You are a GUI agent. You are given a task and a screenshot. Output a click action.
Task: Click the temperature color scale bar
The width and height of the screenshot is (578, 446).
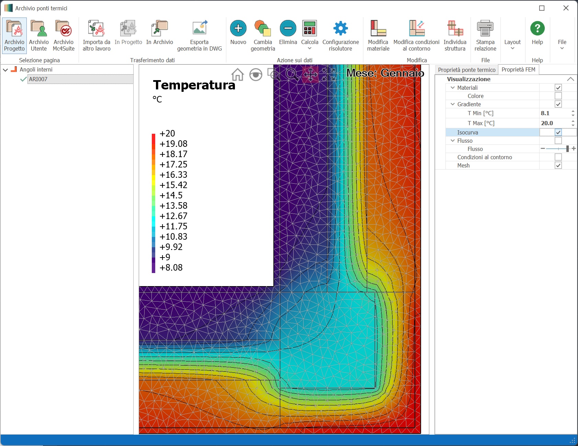point(154,203)
